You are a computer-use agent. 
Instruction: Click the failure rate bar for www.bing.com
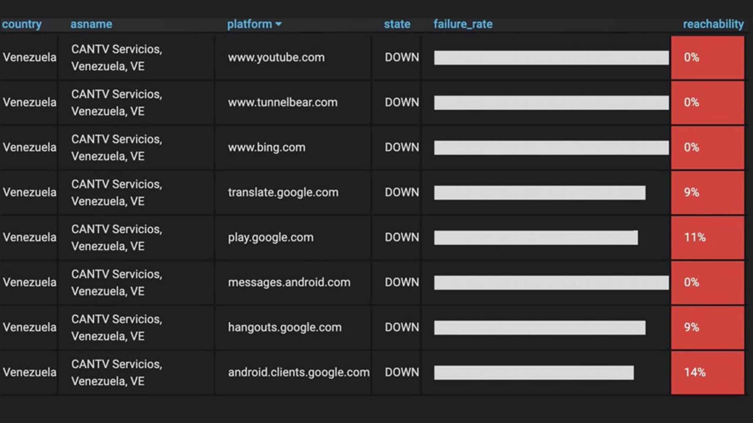549,147
